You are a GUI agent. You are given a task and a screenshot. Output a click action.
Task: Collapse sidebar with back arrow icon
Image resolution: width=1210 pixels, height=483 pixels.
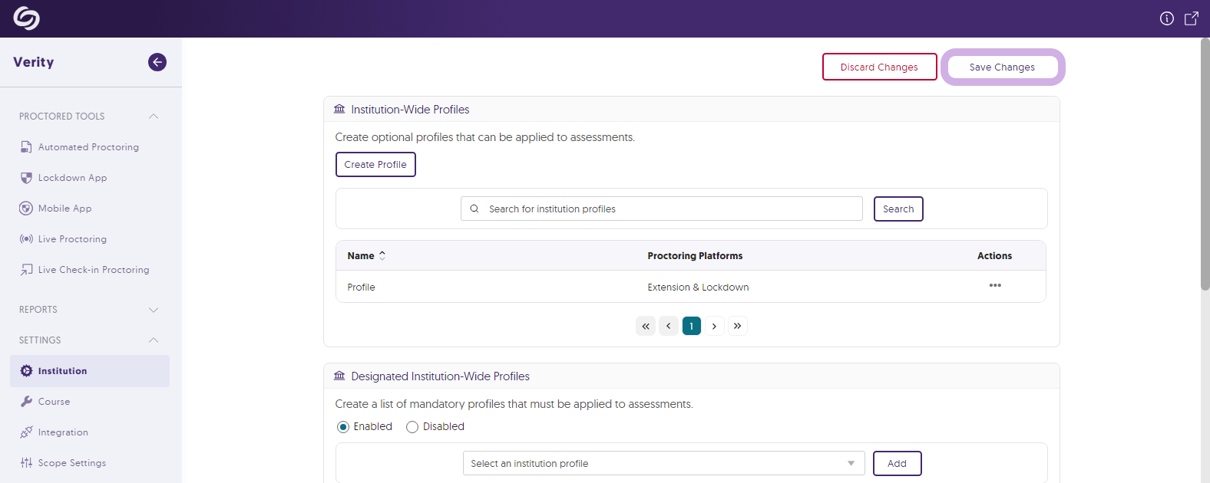pyautogui.click(x=157, y=62)
